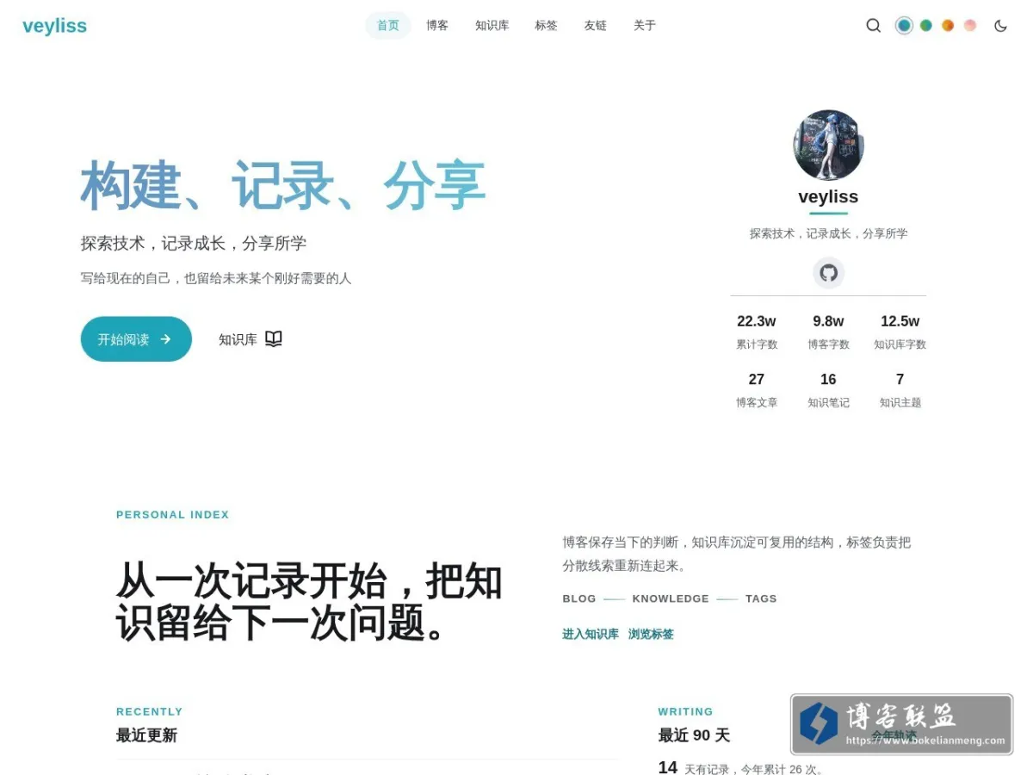
Task: Go to the 首页 nav tab
Action: [388, 26]
